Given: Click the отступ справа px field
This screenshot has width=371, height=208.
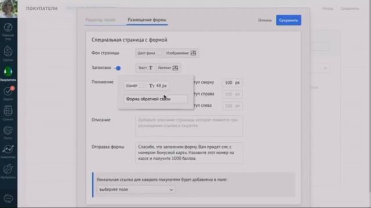Looking at the screenshot, I should pos(232,94).
